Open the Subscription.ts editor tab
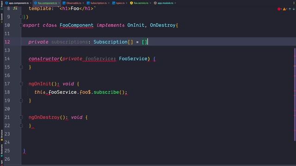The width and height of the screenshot is (296, 166). [x=99, y=3]
